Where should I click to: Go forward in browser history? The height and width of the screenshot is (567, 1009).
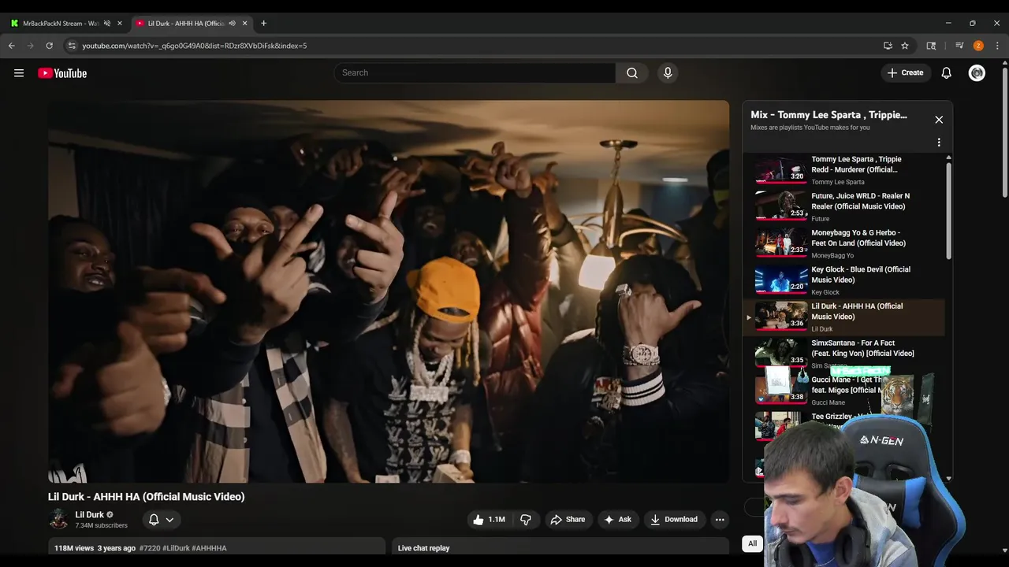pos(31,46)
